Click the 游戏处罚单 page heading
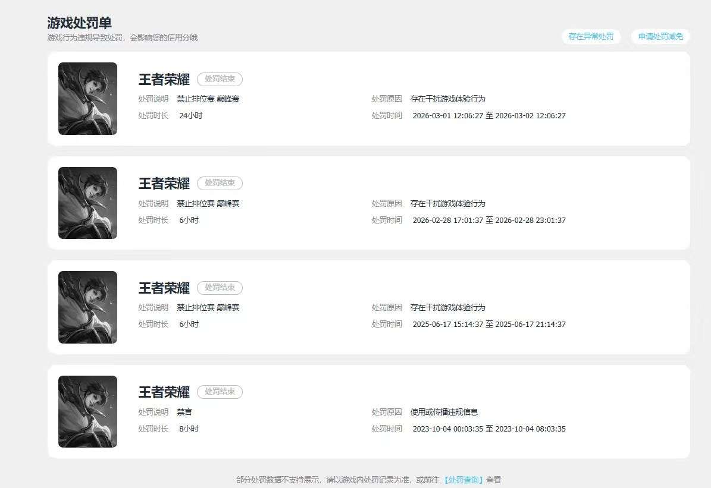The width and height of the screenshot is (711, 488). (79, 23)
